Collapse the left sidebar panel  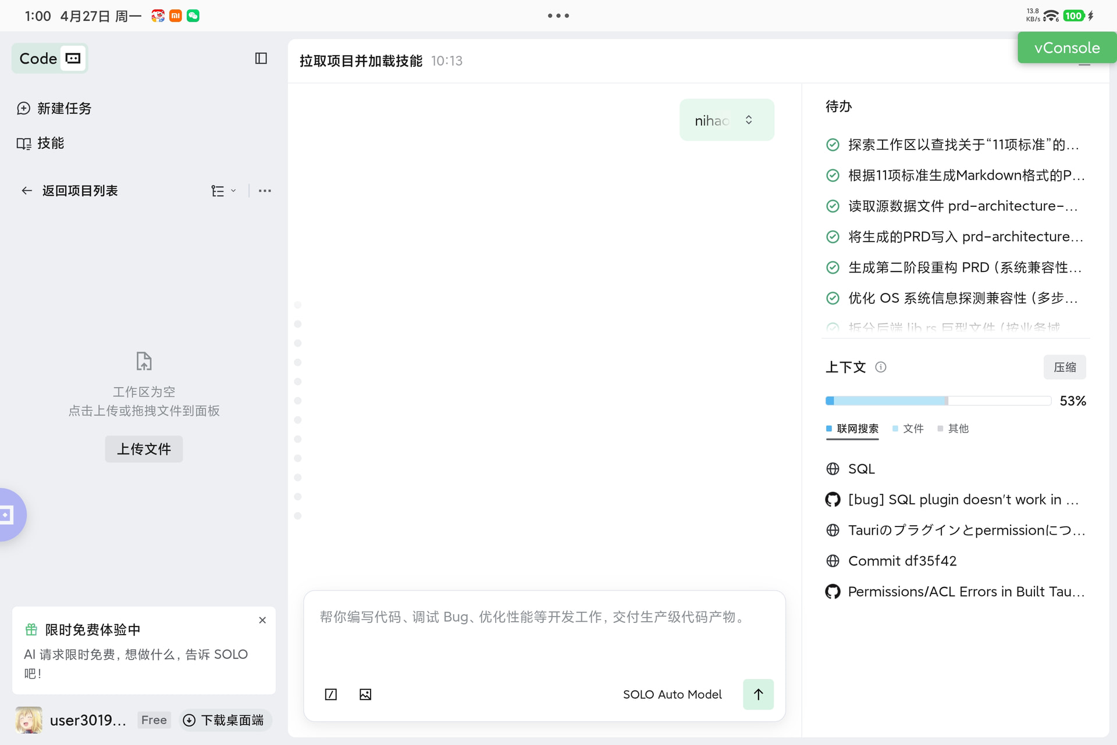(261, 58)
